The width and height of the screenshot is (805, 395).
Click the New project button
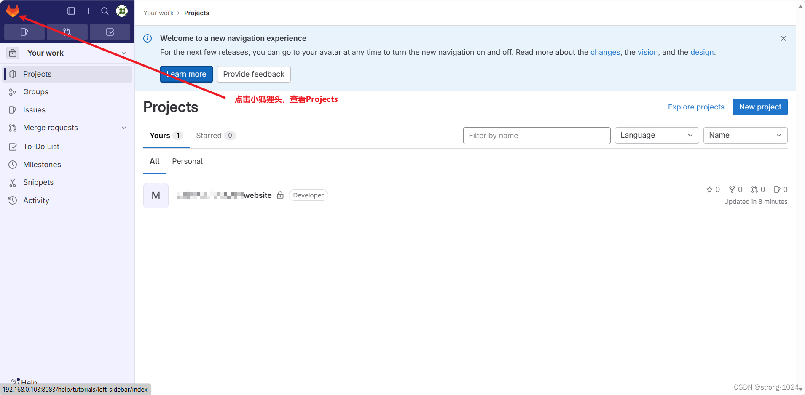coord(759,107)
